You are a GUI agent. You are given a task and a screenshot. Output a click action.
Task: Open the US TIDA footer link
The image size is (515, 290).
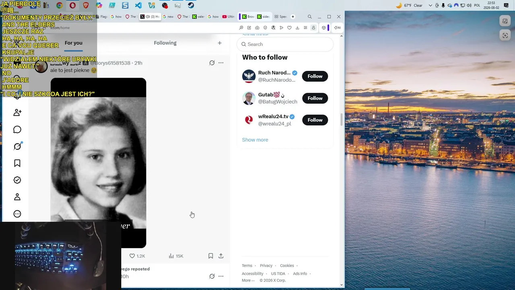pos(278,273)
